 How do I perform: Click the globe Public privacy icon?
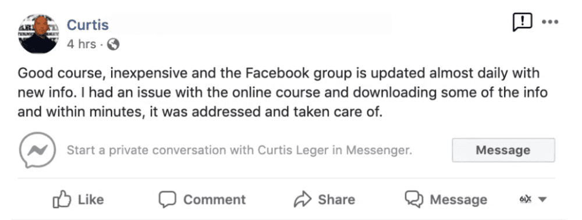113,45
